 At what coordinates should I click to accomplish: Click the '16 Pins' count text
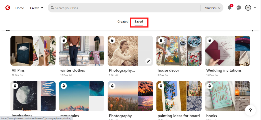[210, 75]
